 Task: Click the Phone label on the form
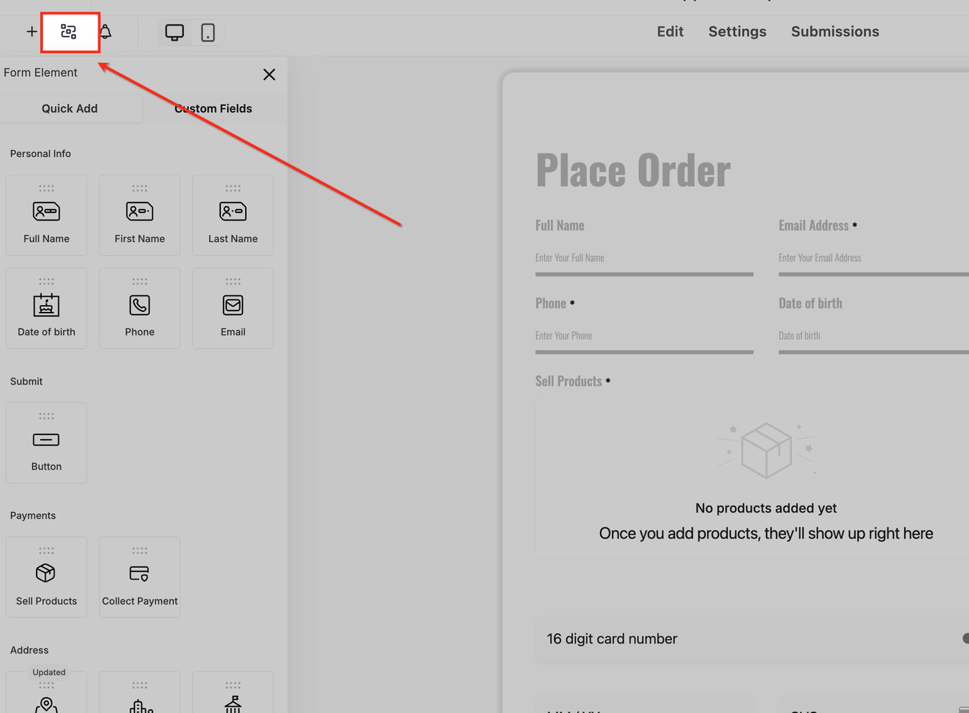(551, 304)
